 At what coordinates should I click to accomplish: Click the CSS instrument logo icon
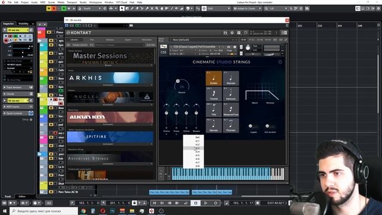[164, 50]
